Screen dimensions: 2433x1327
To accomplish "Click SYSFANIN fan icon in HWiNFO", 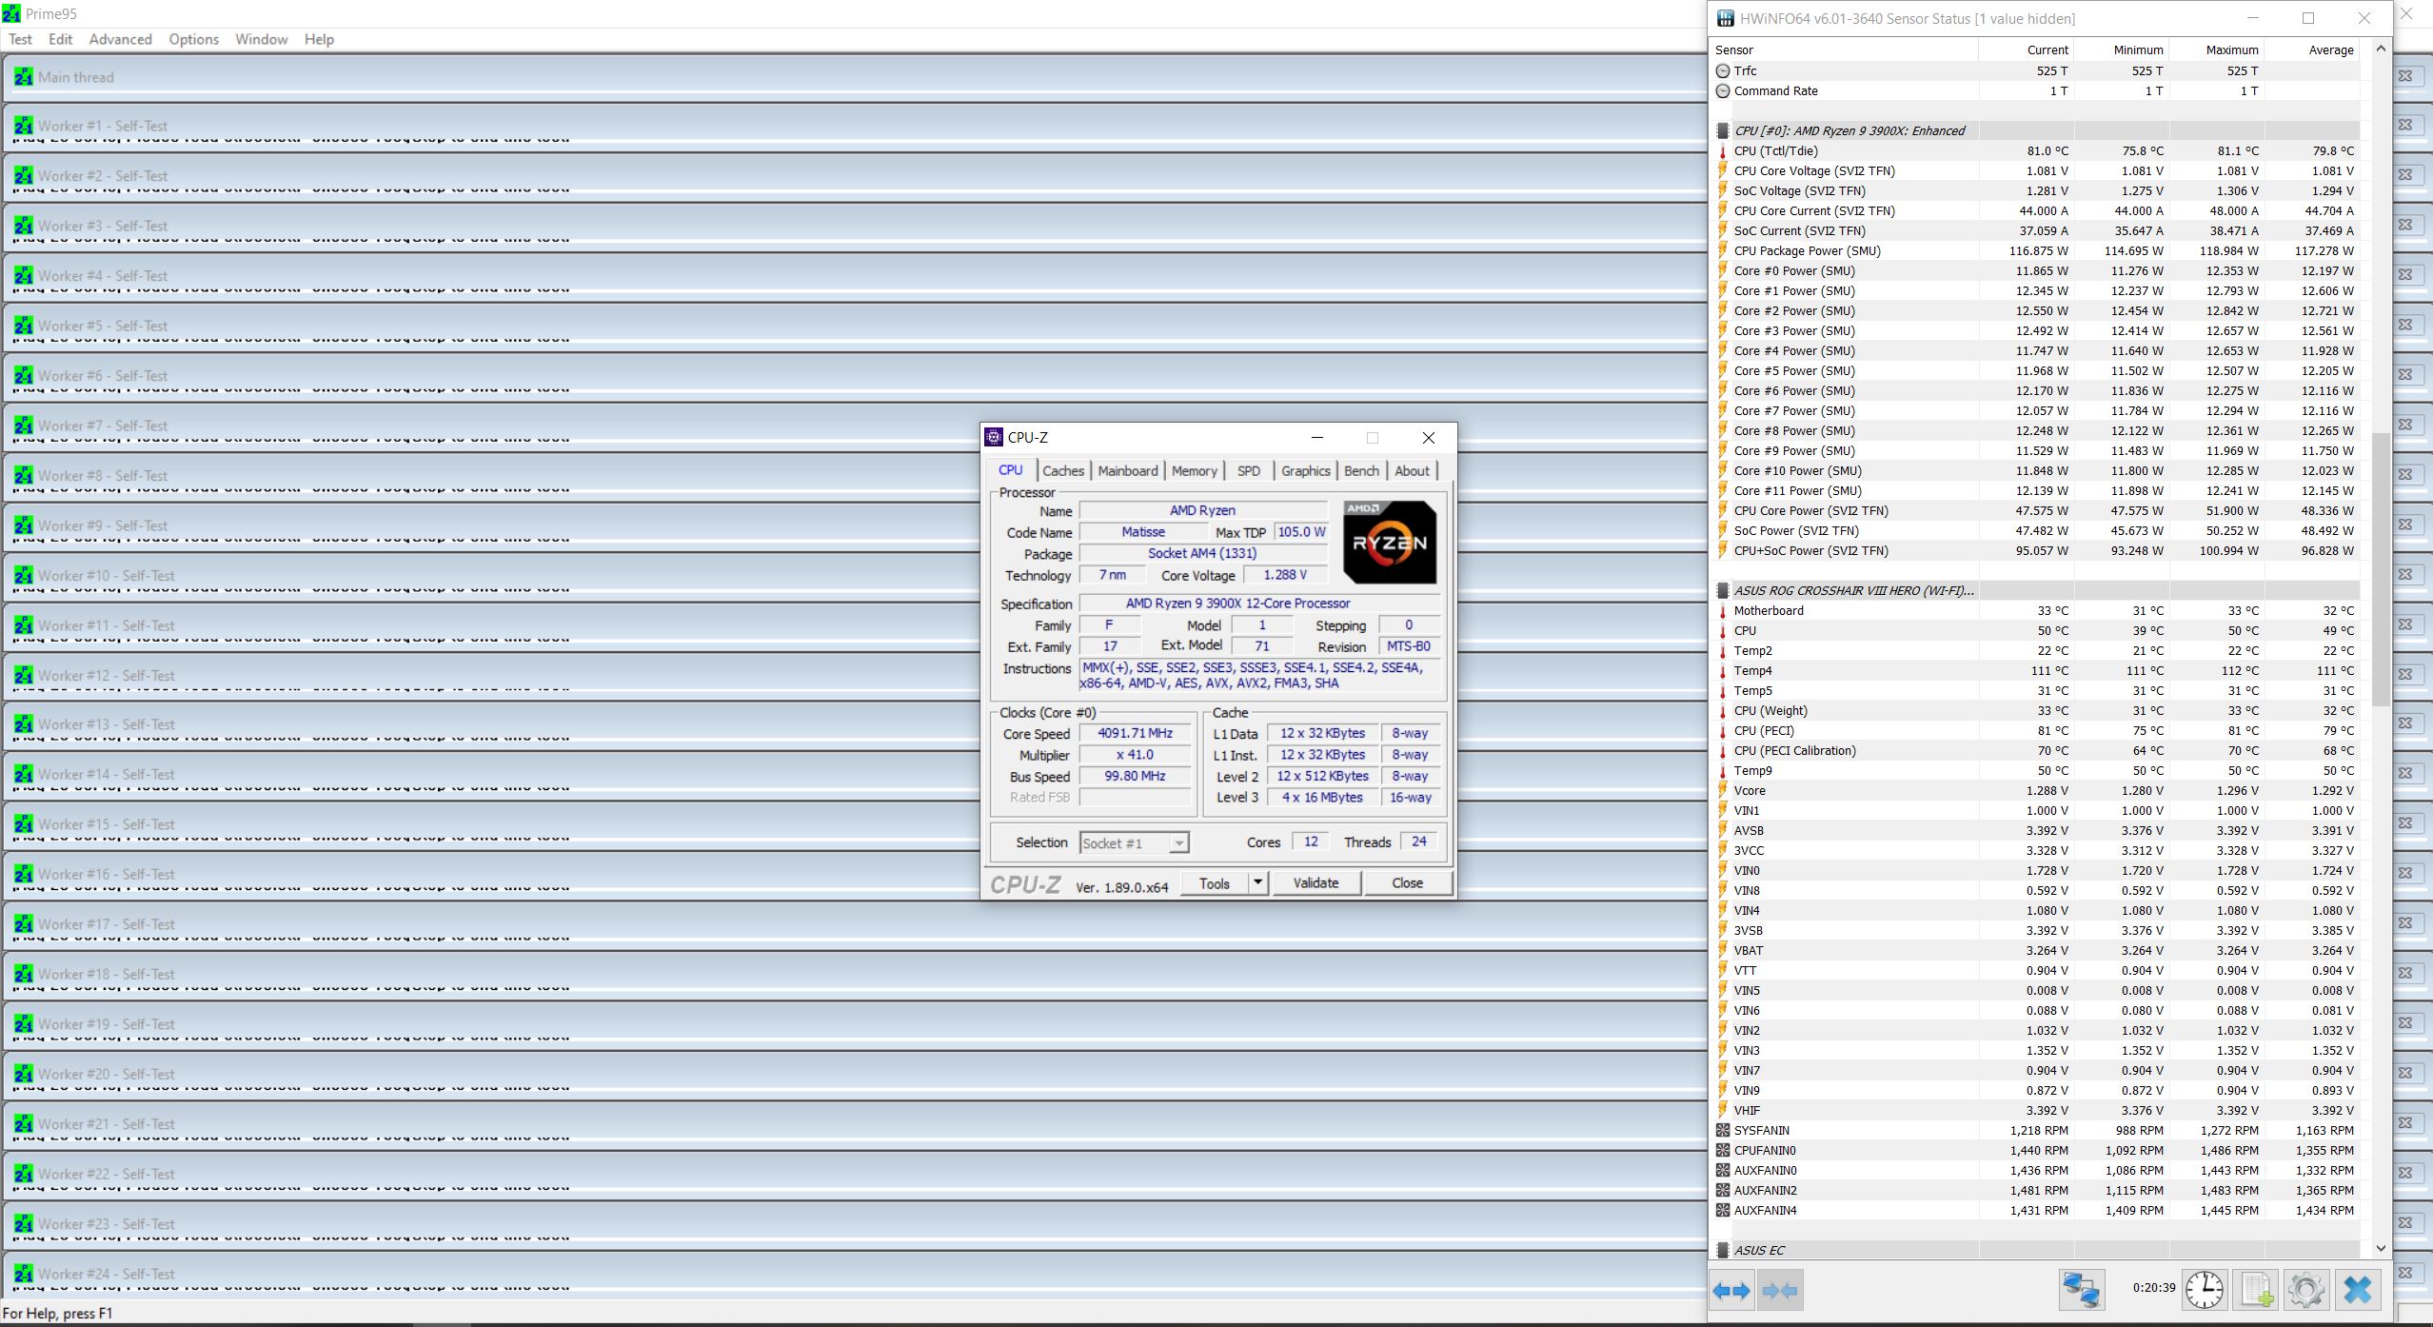I will (x=1722, y=1130).
